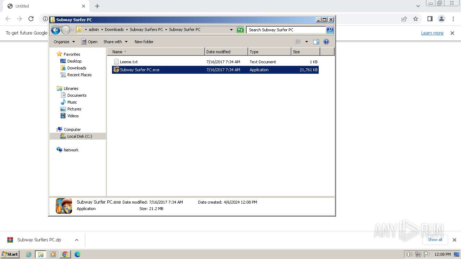This screenshot has height=259, width=461.
Task: Expand the Downloads breadcrumb arrow
Action: tap(127, 30)
